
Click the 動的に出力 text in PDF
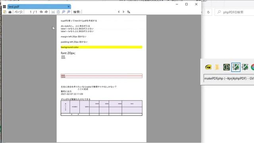(x=66, y=91)
